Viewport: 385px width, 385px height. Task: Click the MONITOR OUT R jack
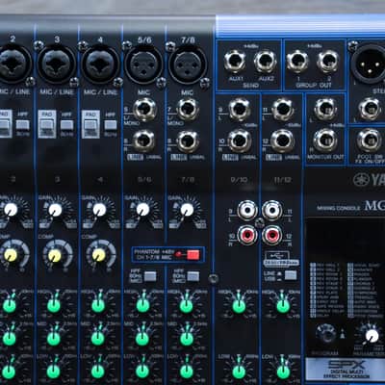325,141
